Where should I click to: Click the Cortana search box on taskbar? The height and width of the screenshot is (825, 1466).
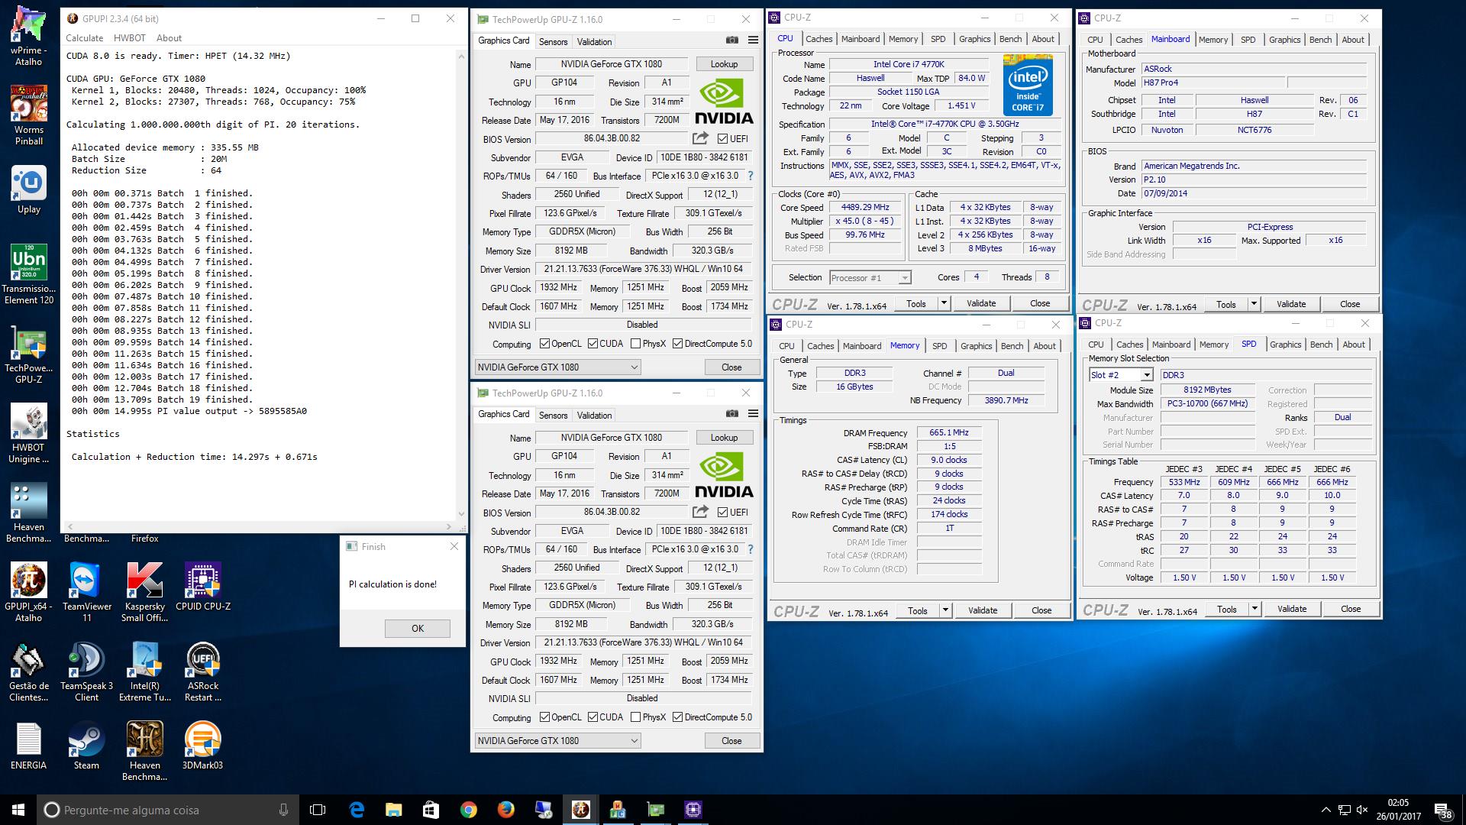pyautogui.click(x=166, y=810)
